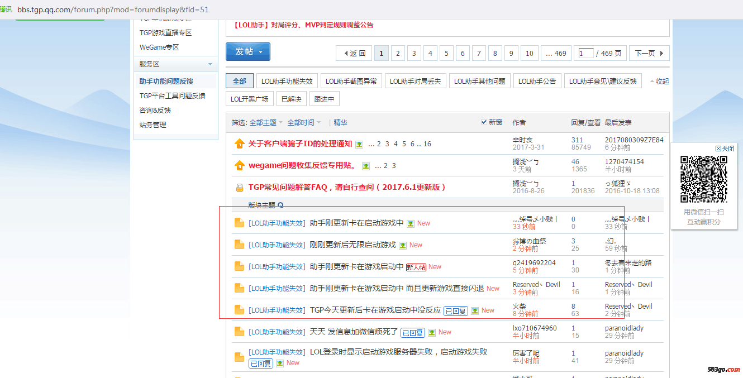Click the folder icon of 助手刚更新卡在启动游戏中 thread
The height and width of the screenshot is (378, 743).
pyautogui.click(x=240, y=223)
